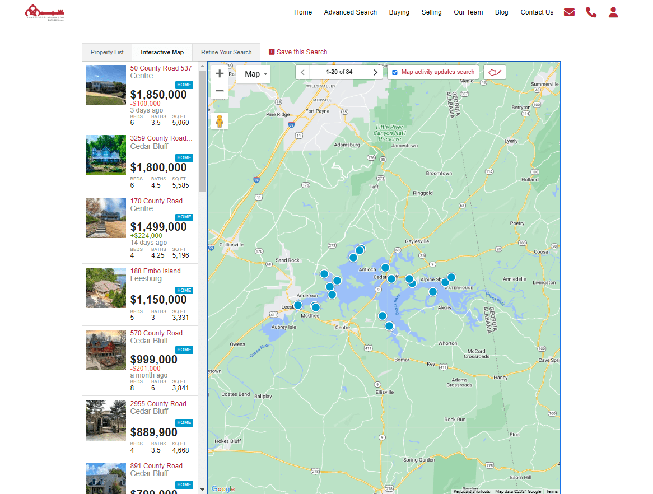The height and width of the screenshot is (494, 653).
Task: Select the phone icon in the header
Action: [591, 12]
